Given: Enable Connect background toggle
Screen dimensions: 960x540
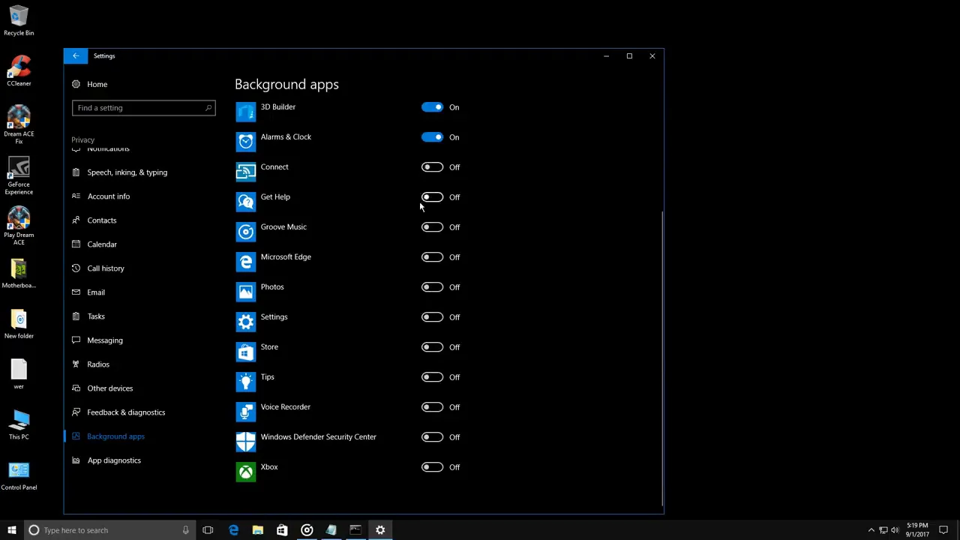Looking at the screenshot, I should point(432,167).
